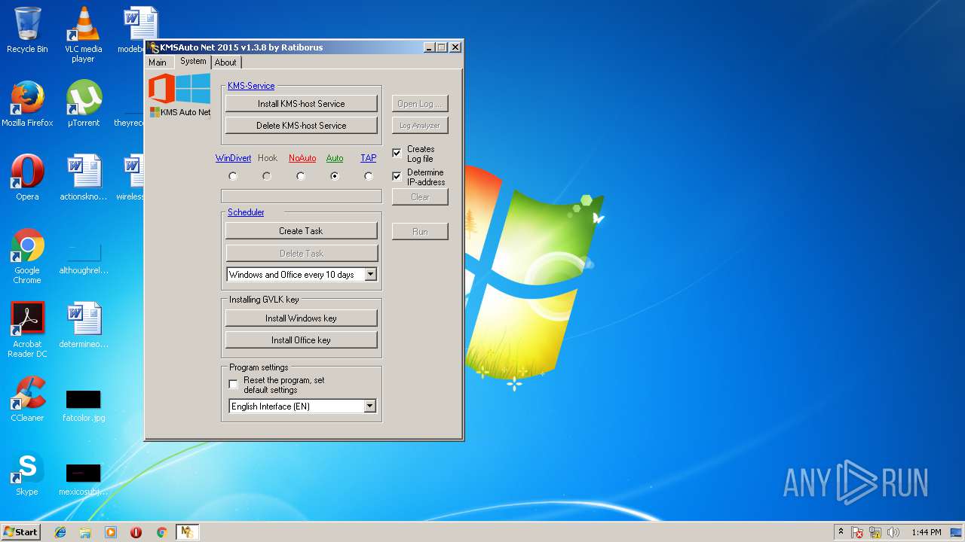
Task: Launch VLC media player from desktop
Action: pyautogui.click(x=83, y=34)
